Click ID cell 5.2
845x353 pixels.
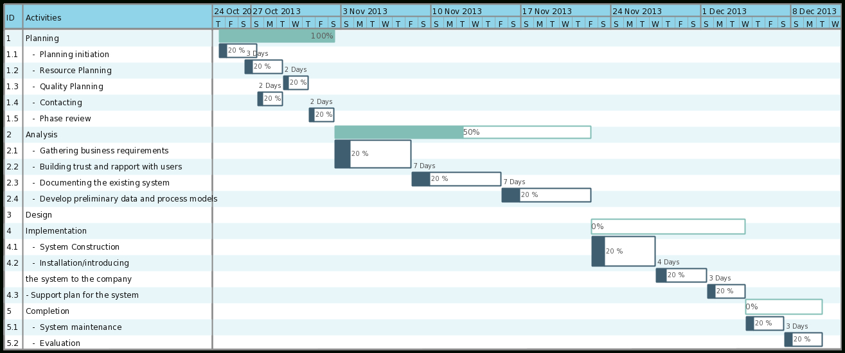tap(12, 343)
